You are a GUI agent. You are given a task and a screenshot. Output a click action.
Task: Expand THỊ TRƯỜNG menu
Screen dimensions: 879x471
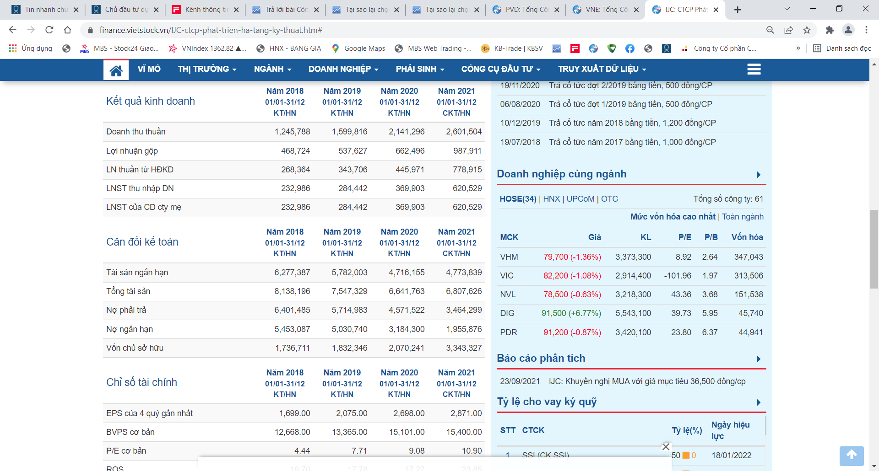(x=207, y=69)
